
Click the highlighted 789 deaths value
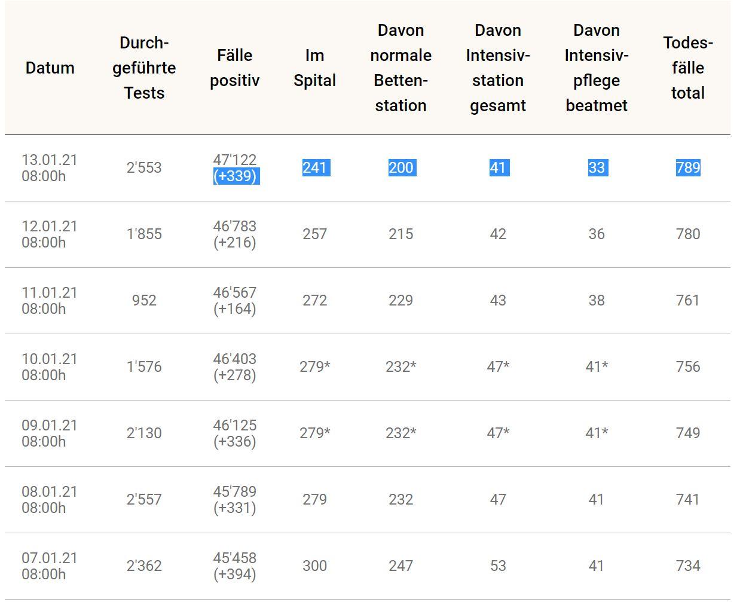[x=687, y=168]
